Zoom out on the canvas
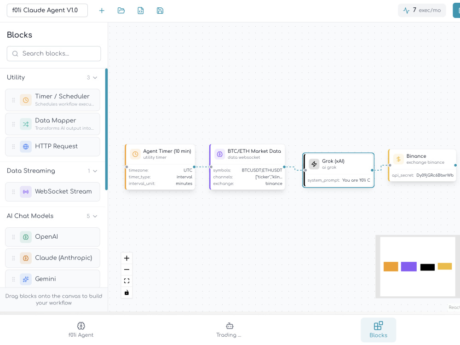 (x=127, y=270)
